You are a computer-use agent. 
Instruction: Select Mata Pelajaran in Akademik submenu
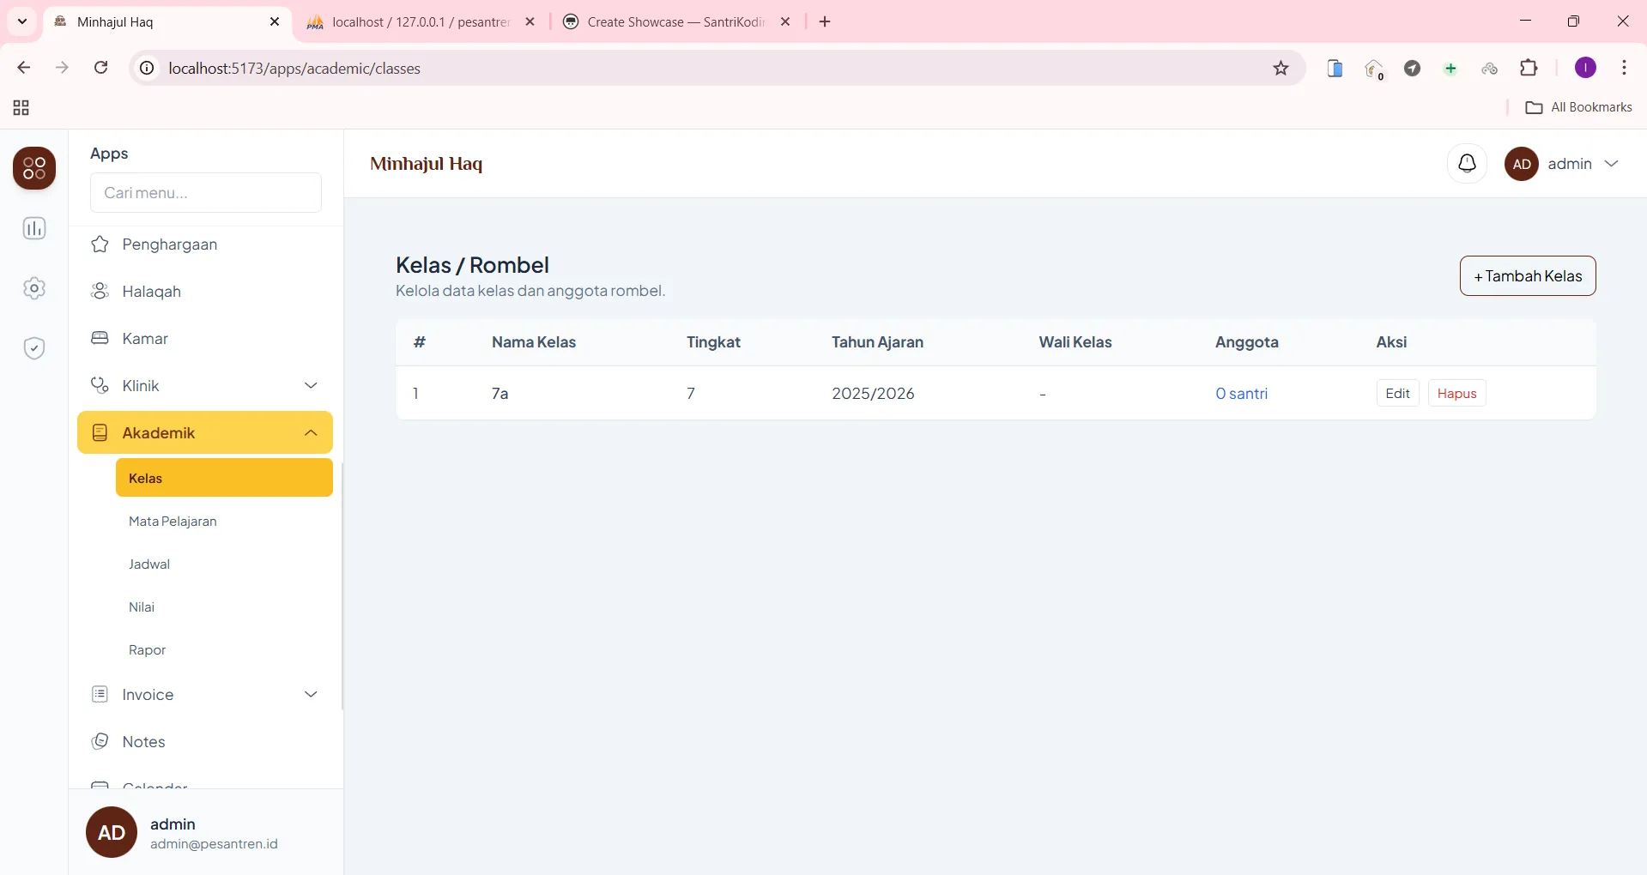tap(173, 521)
